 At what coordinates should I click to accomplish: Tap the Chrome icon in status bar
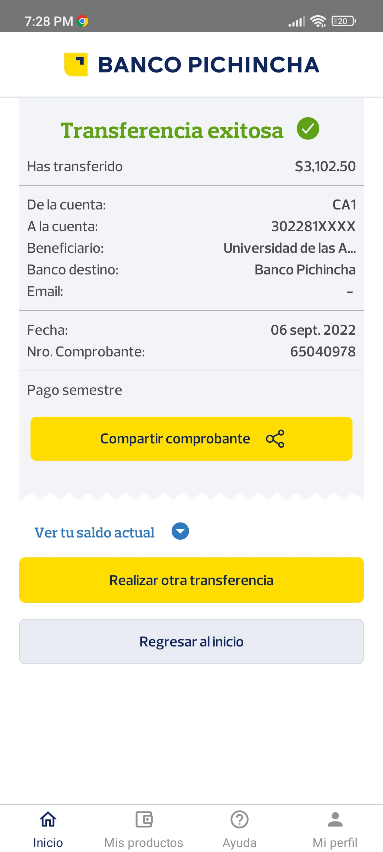click(83, 21)
